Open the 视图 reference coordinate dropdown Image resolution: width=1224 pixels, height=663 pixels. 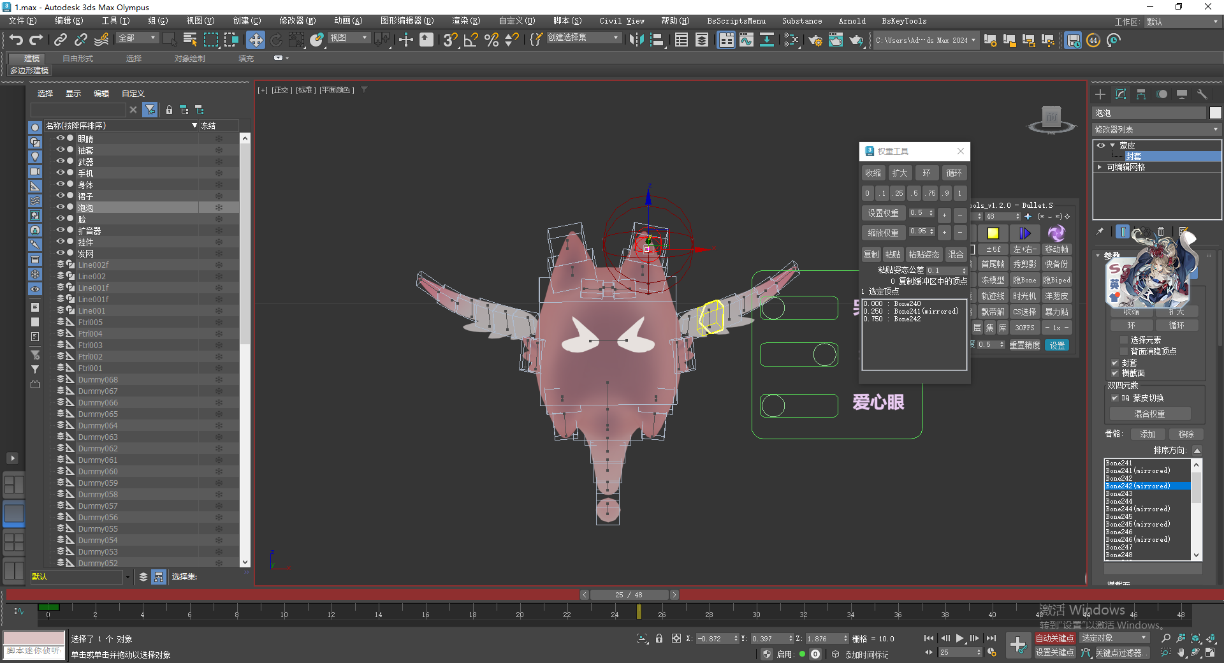(x=349, y=38)
